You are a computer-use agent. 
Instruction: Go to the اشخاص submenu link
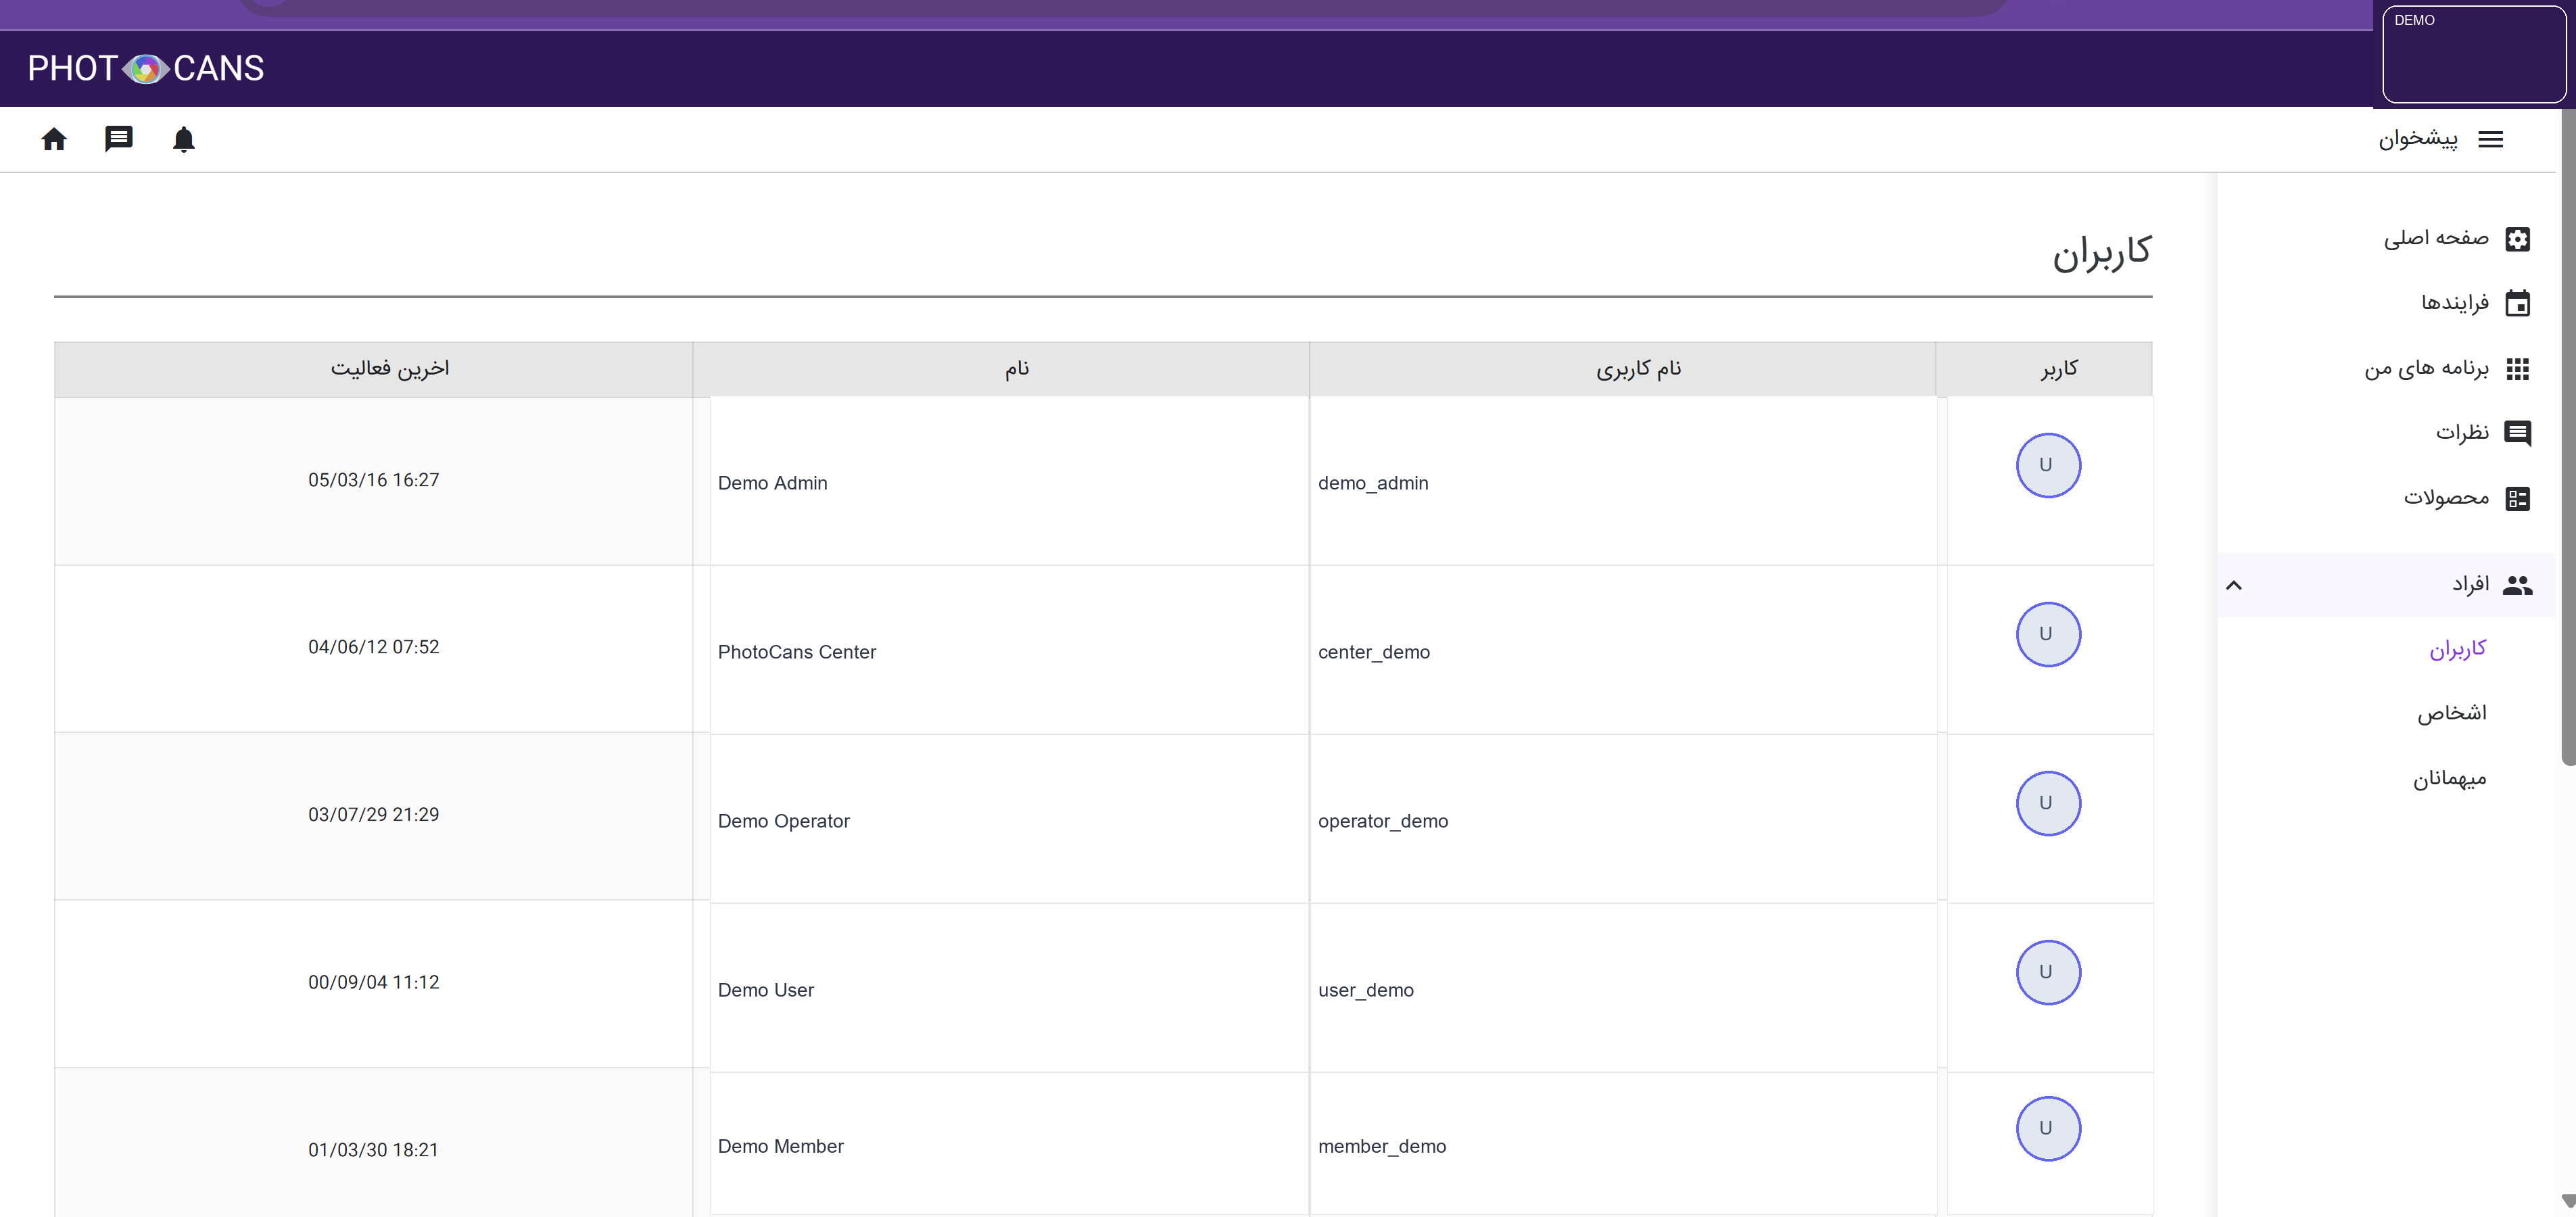(x=2452, y=714)
